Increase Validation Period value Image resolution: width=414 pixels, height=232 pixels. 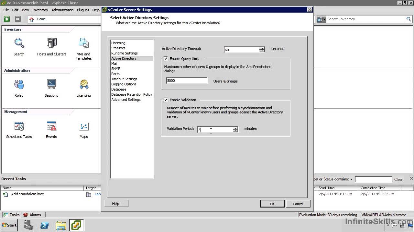(x=235, y=128)
